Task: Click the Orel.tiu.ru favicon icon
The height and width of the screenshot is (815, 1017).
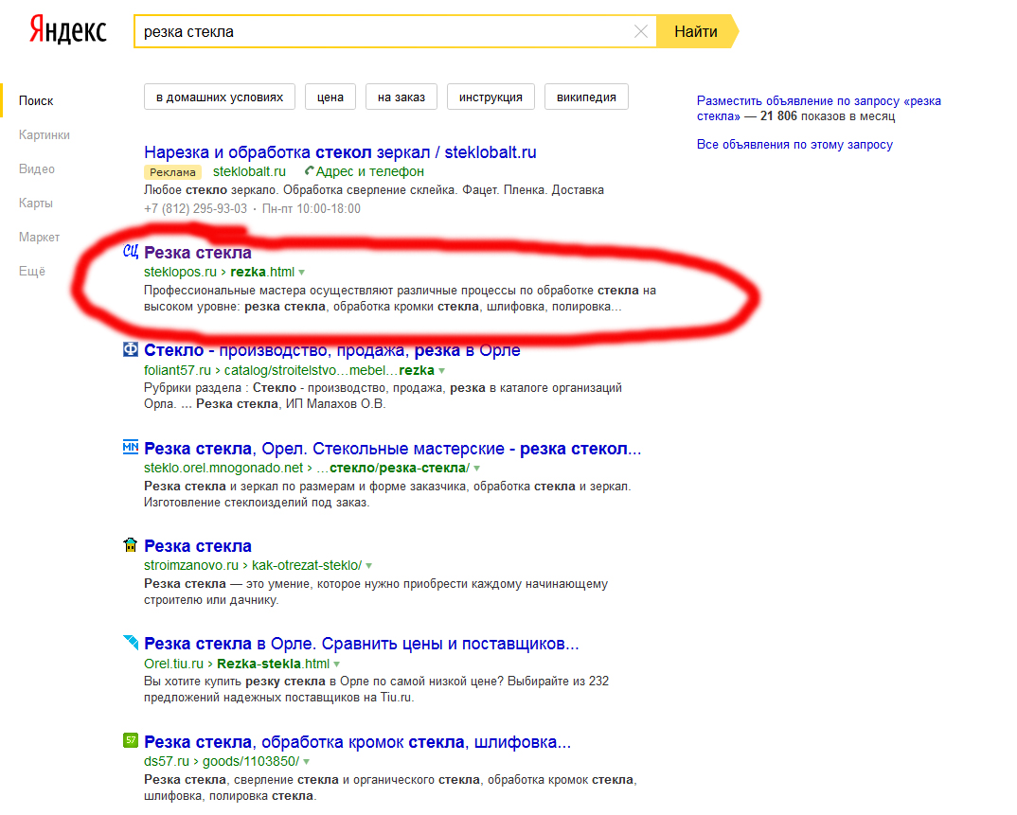Action: (131, 642)
